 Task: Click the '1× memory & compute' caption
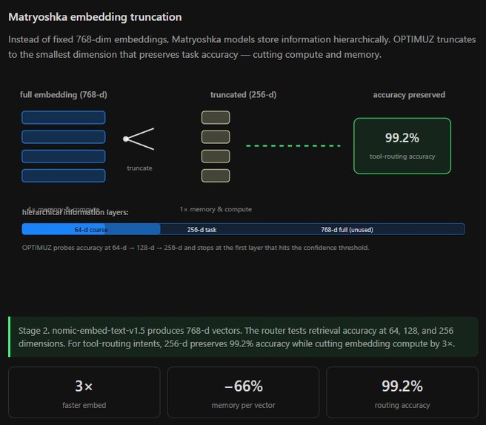[x=216, y=209]
